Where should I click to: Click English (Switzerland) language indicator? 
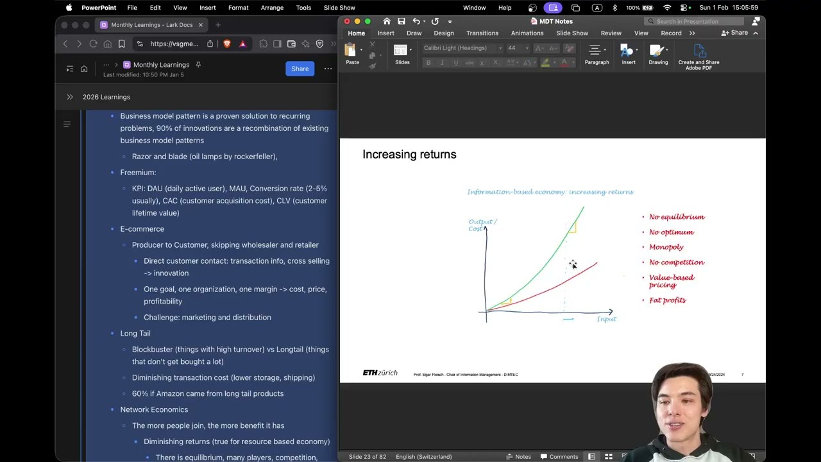click(x=423, y=456)
